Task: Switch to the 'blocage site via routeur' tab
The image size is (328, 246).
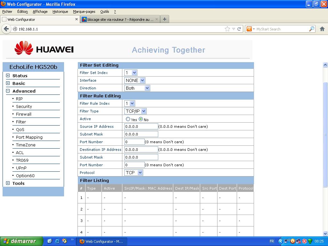Action: tap(120, 19)
